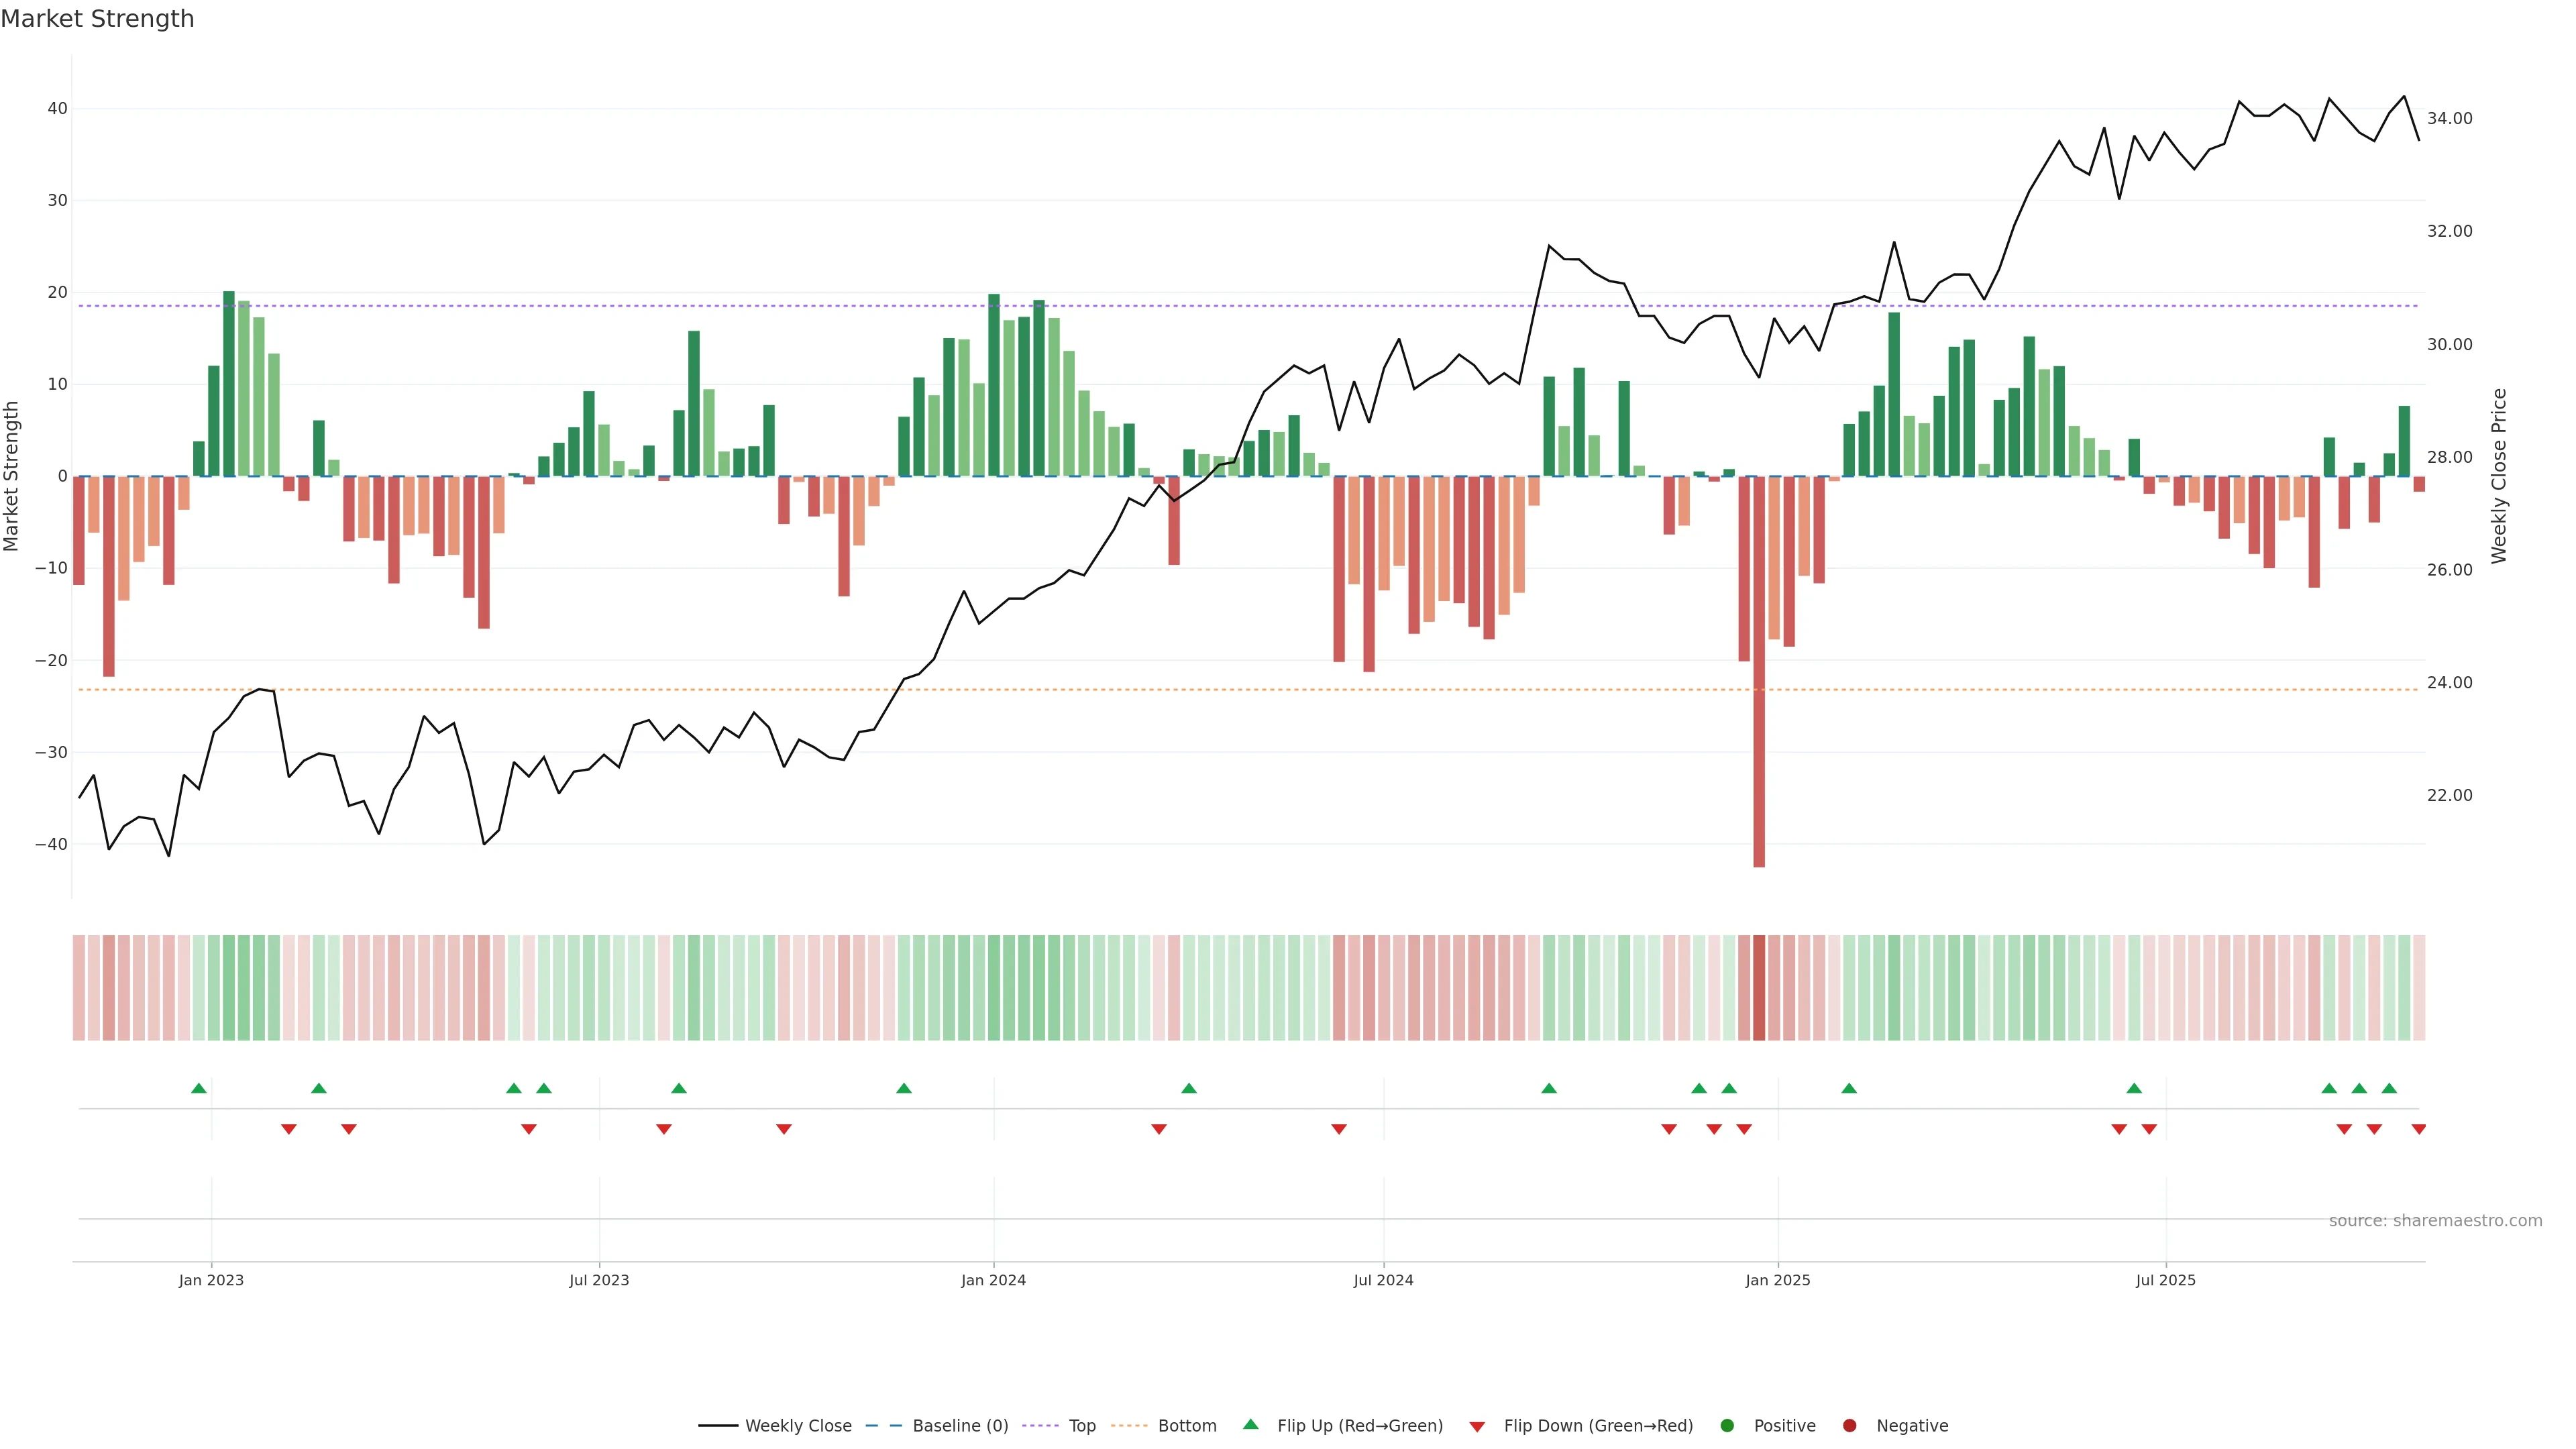Toggle Top dotted line legend entry

click(x=1081, y=1426)
